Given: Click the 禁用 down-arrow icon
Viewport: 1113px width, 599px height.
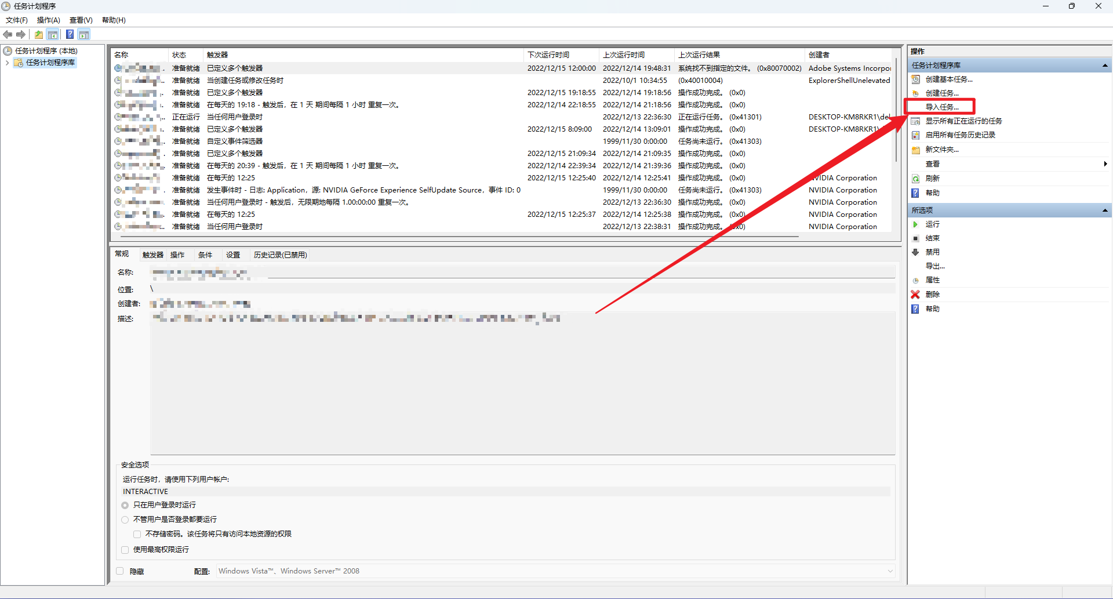Looking at the screenshot, I should tap(916, 252).
